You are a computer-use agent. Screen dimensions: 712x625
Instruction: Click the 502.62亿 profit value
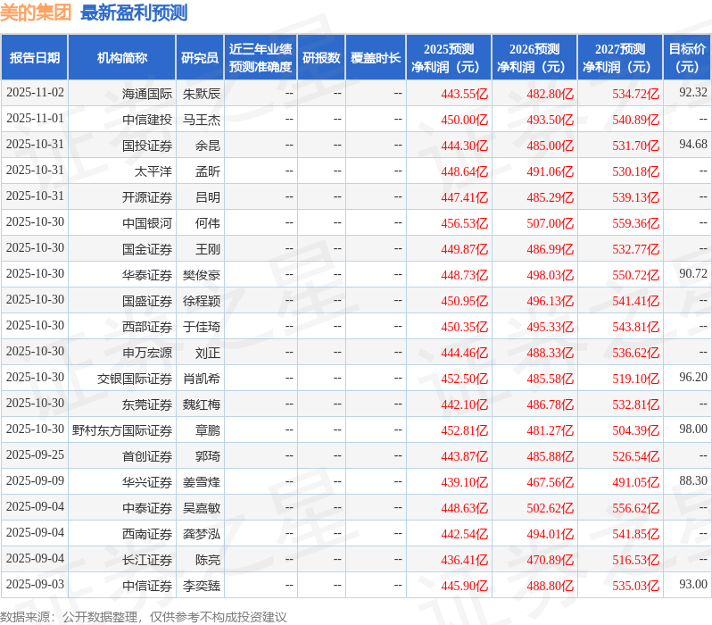tap(551, 508)
